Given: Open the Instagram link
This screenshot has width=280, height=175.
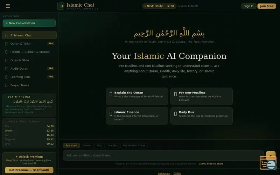Looking at the screenshot, I should point(164,174).
